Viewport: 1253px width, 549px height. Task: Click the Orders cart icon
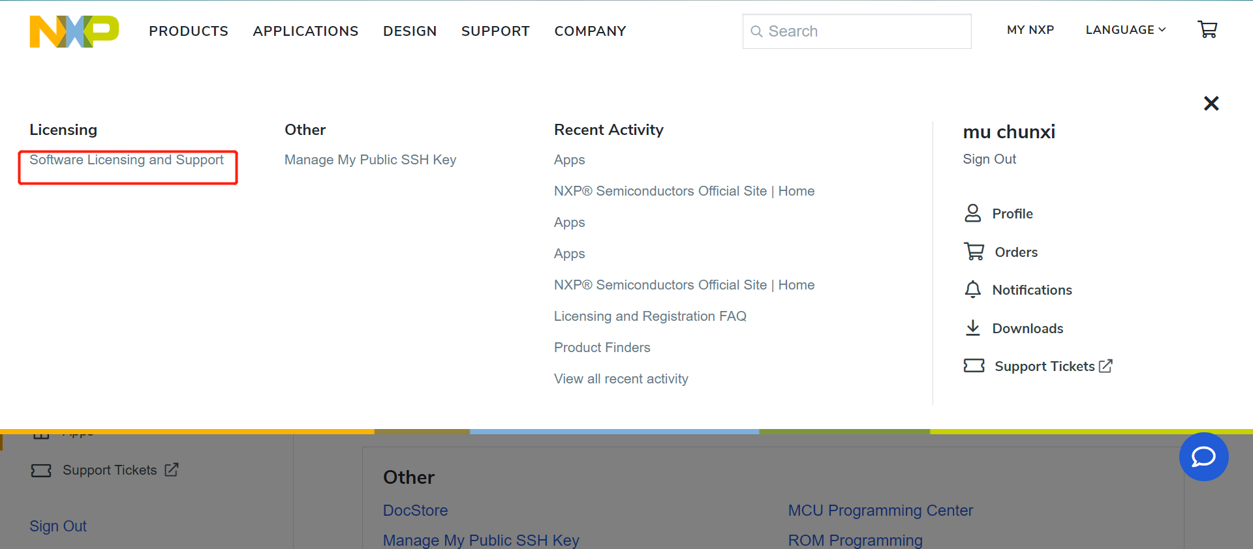pyautogui.click(x=974, y=252)
